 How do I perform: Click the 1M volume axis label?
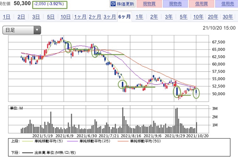point(215,125)
